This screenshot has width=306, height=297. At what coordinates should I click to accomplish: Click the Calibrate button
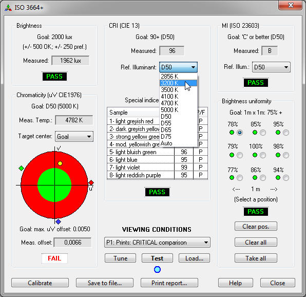coord(40,283)
